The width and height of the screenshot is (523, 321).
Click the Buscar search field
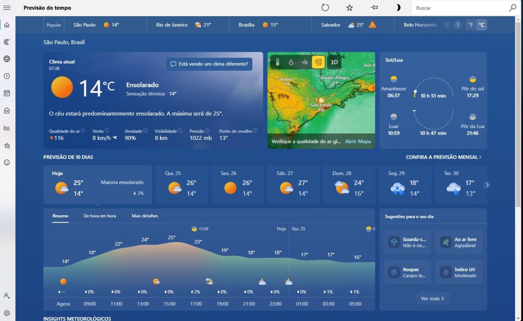coord(460,8)
